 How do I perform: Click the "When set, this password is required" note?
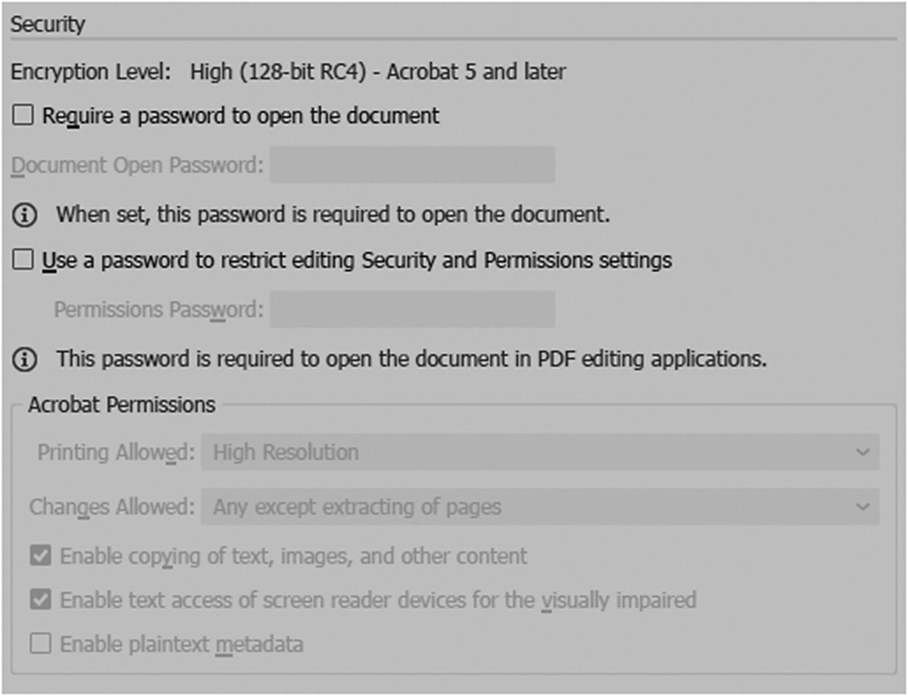tap(333, 215)
